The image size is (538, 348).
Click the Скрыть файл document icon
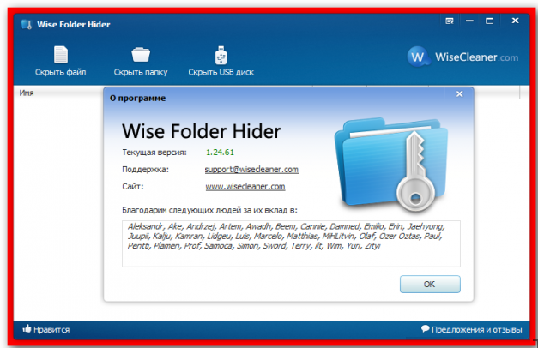pos(61,55)
